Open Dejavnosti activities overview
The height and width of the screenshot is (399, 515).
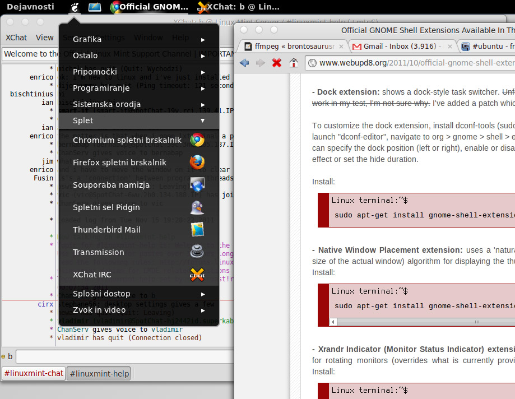pos(30,7)
